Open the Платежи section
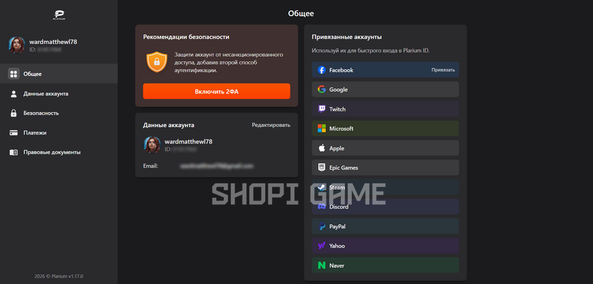This screenshot has width=593, height=284. 59,132
